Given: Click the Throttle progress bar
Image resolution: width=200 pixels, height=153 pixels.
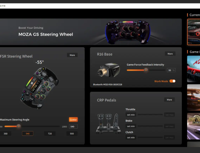Looking at the screenshot, I should coord(150,115).
